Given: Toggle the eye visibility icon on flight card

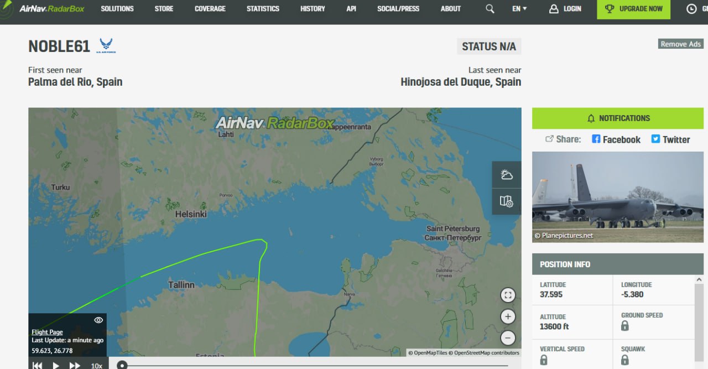Looking at the screenshot, I should [98, 320].
